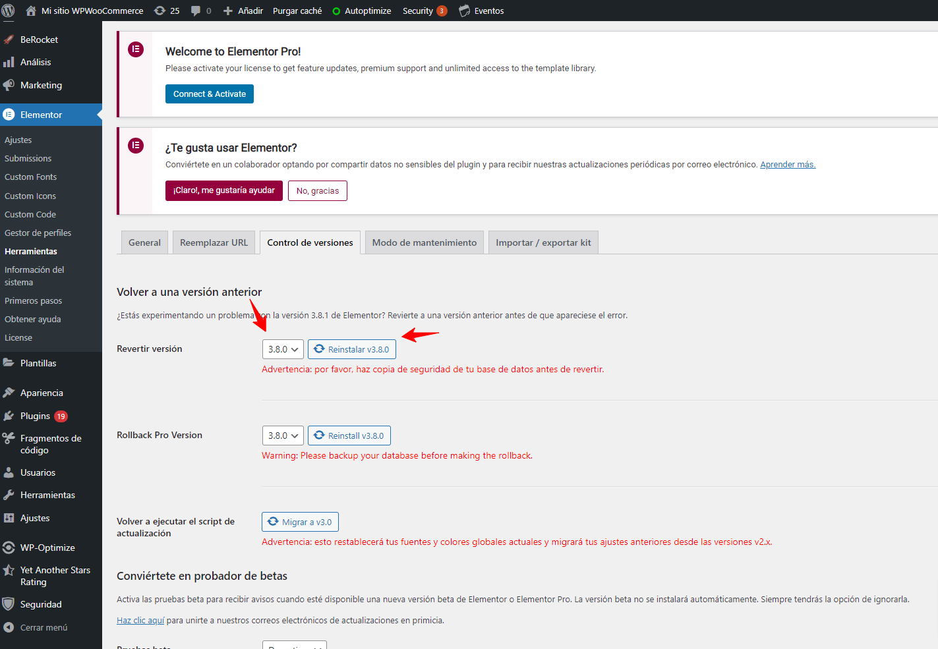This screenshot has height=649, width=938.
Task: Open the Custom Code submenu item
Action: coord(30,214)
